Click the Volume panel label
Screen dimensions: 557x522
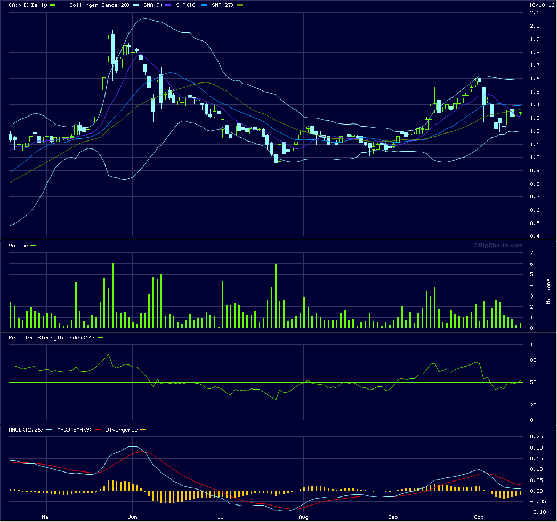(x=18, y=246)
